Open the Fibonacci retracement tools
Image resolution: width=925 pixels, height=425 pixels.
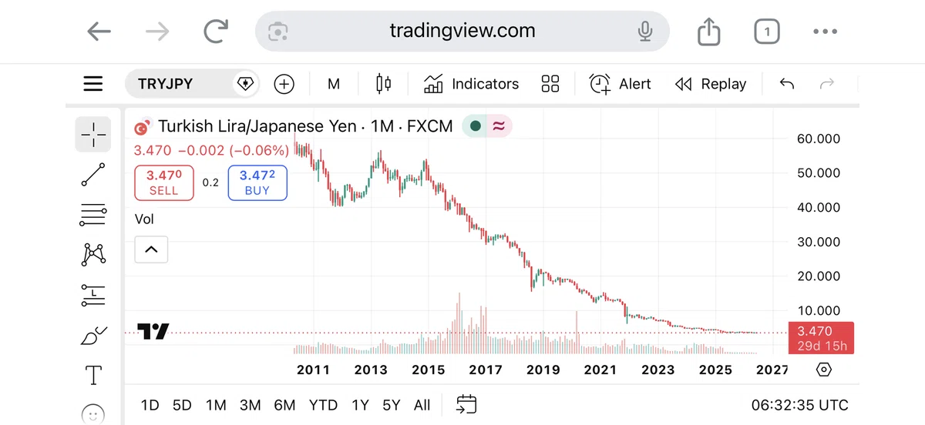[x=93, y=215]
